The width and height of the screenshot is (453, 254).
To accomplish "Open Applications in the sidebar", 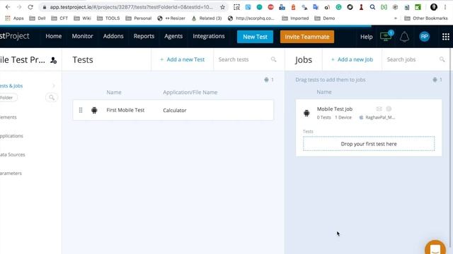I will coord(11,136).
